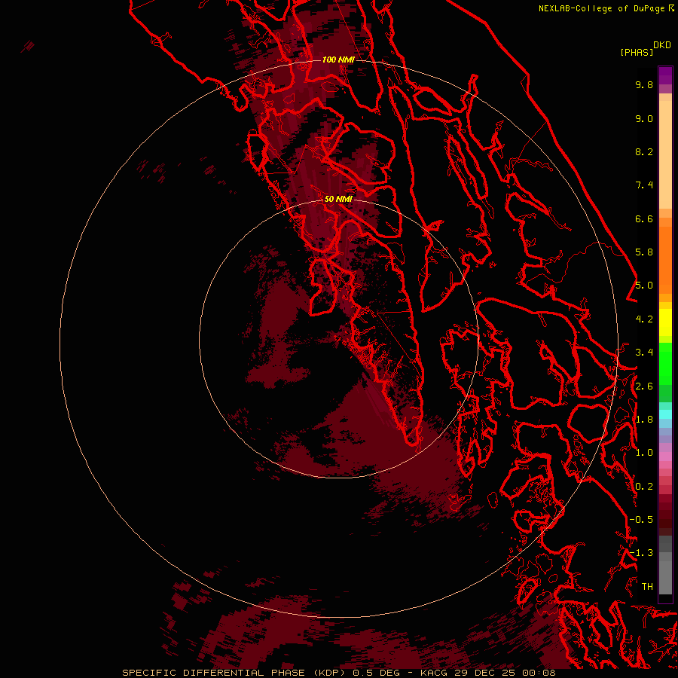Click the -0.5 value on the color scale
This screenshot has width=678, height=678.
pos(641,520)
